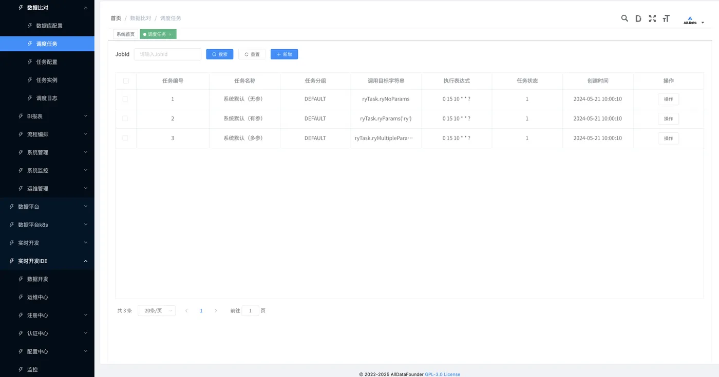
Task: Click lightning icon beside 运维管理
Action: tap(21, 189)
